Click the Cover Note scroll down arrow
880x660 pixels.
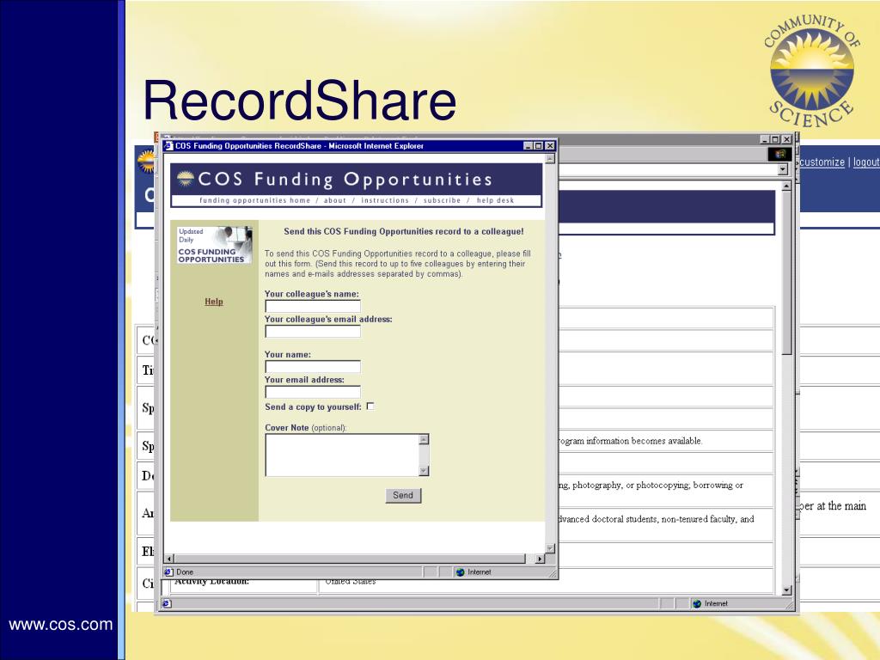click(x=425, y=471)
